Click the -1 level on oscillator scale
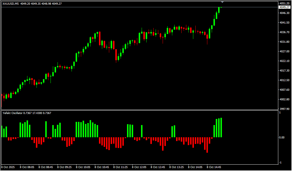This screenshot has width=292, height=171. [x=280, y=162]
